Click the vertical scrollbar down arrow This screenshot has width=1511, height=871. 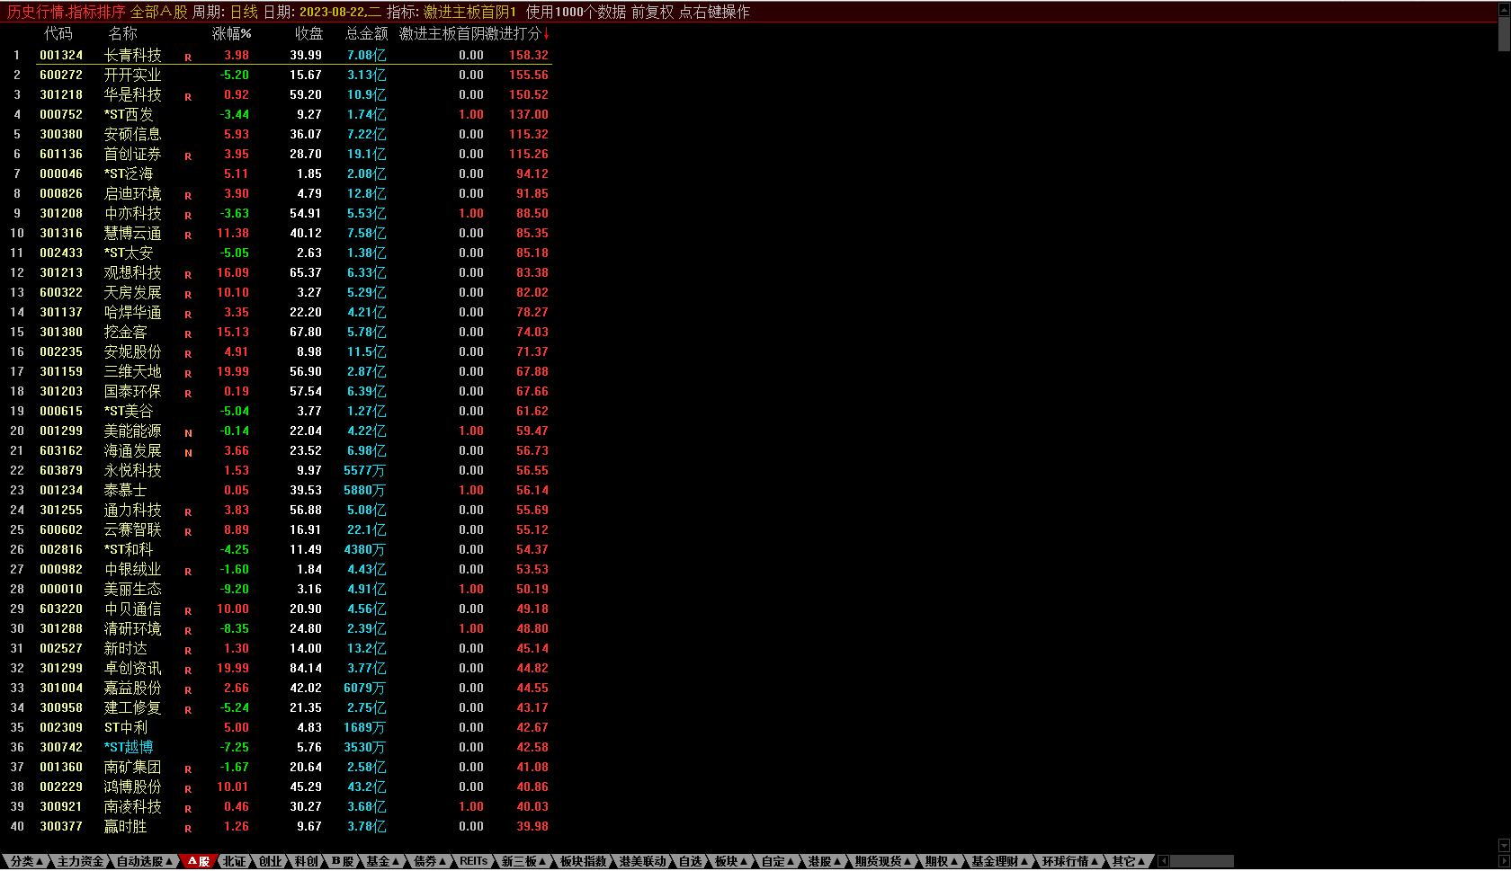[1504, 845]
